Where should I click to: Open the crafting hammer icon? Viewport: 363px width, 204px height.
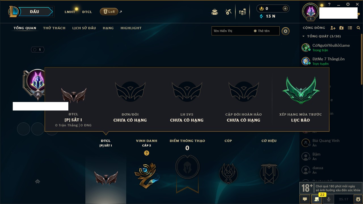tap(228, 12)
